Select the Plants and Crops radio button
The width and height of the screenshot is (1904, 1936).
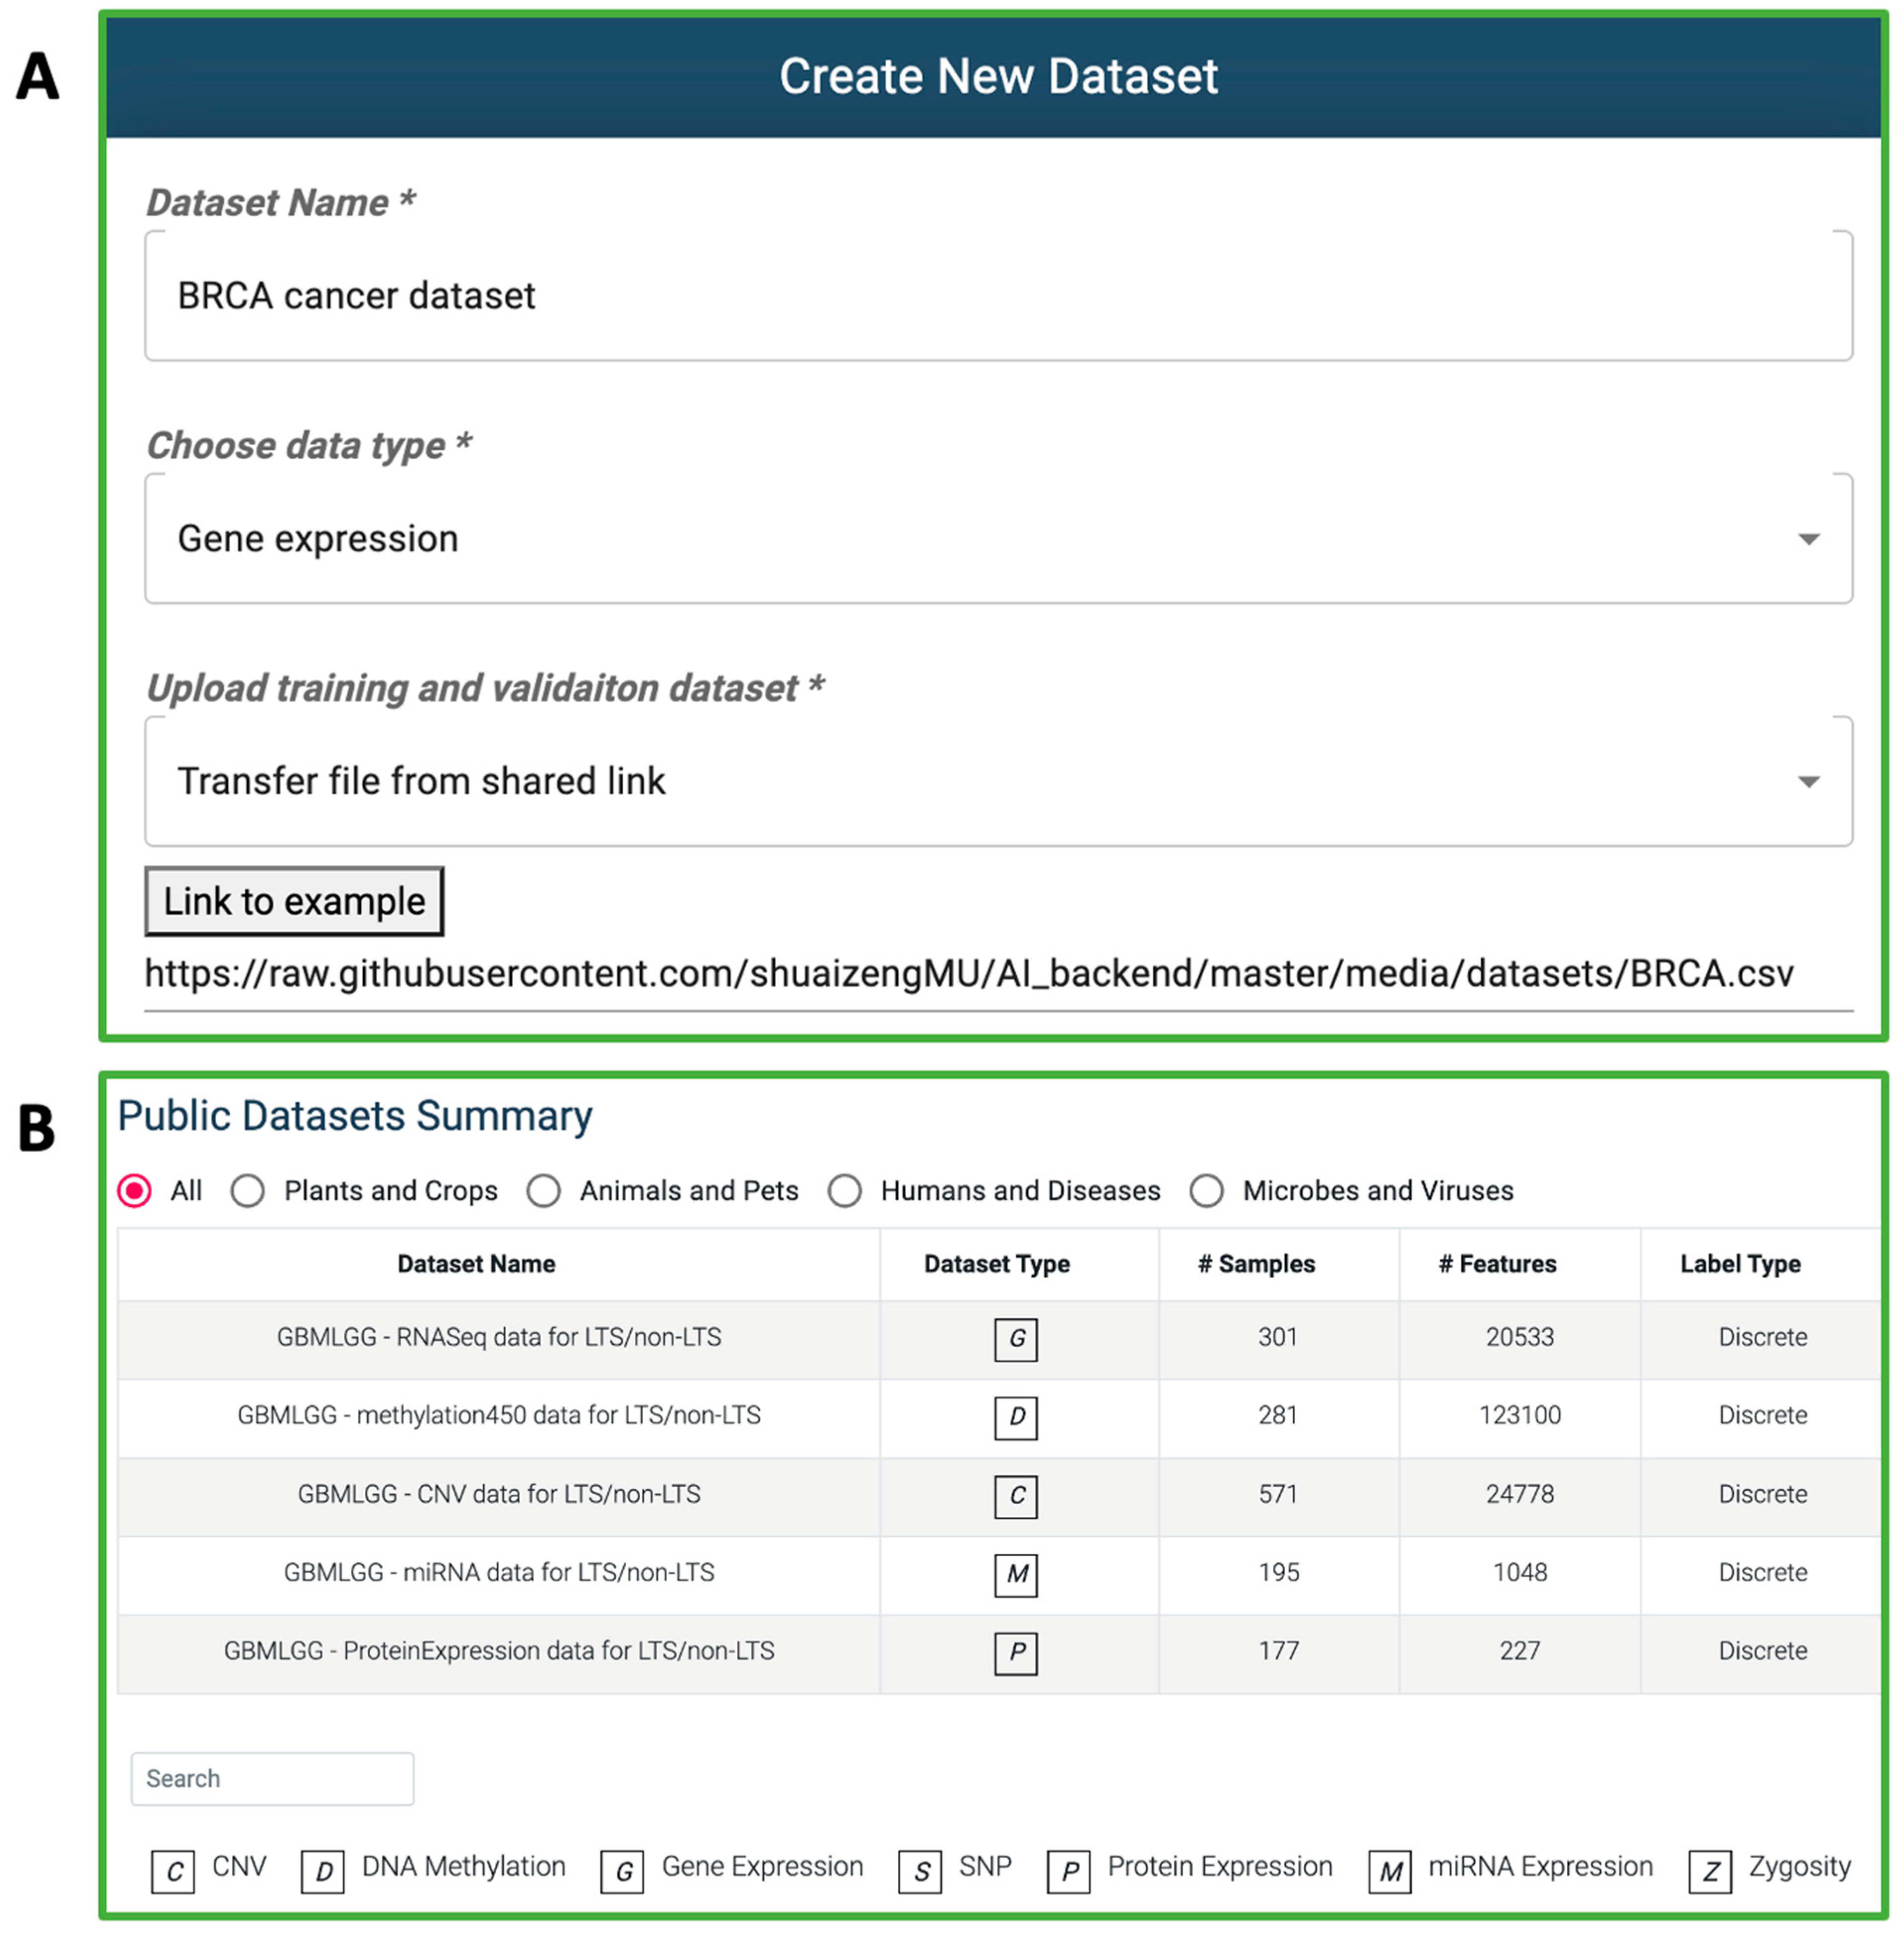248,1190
